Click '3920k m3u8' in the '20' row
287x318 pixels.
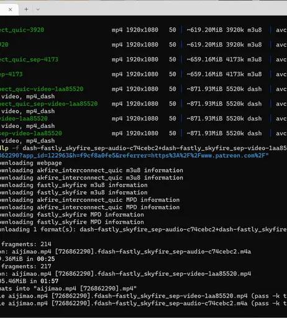point(244,45)
